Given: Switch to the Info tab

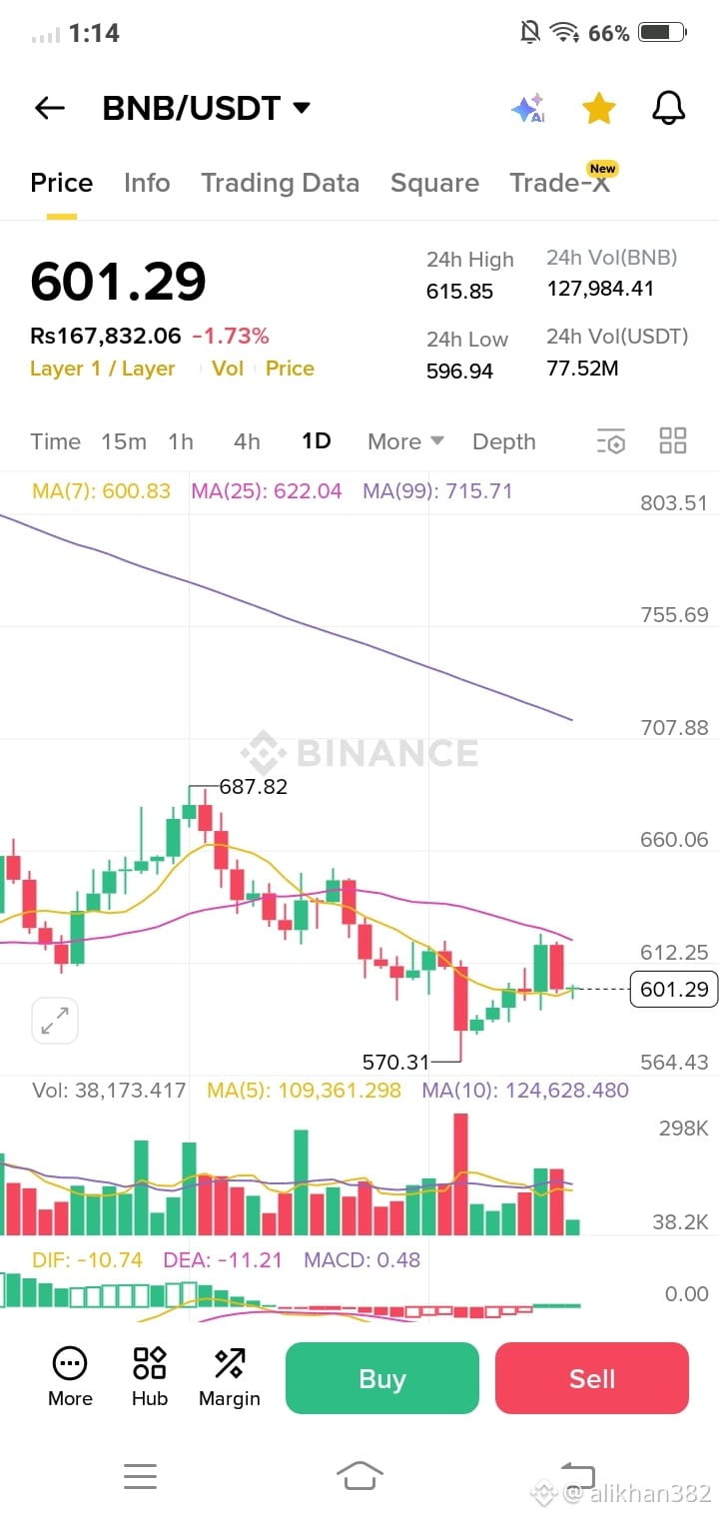Looking at the screenshot, I should click(x=147, y=183).
